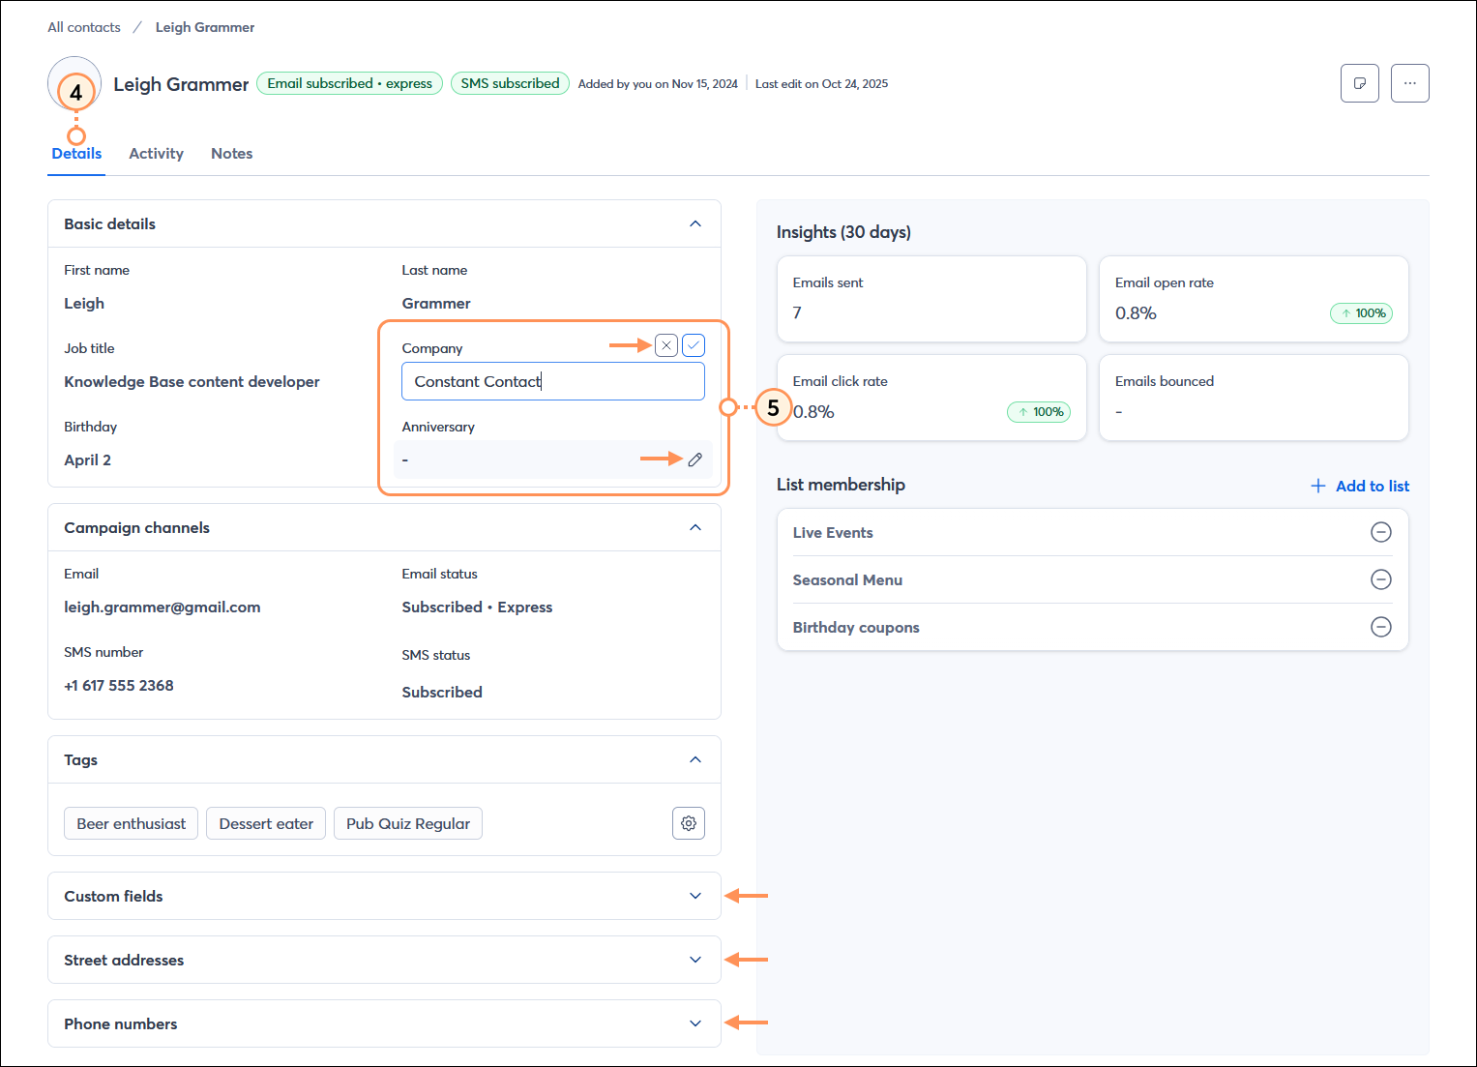Go back via the All contacts breadcrumb
The width and height of the screenshot is (1477, 1067).
(x=83, y=26)
